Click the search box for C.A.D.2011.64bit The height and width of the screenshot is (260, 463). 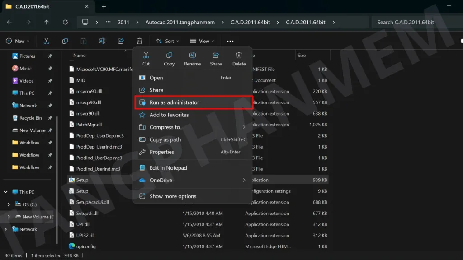click(416, 22)
